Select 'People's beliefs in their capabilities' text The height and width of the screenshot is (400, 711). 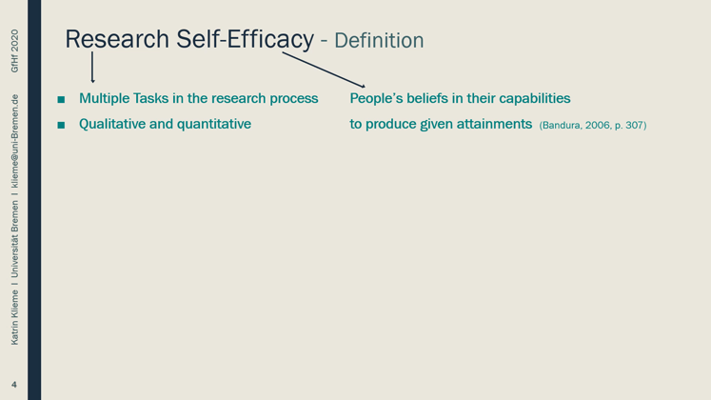click(x=460, y=98)
